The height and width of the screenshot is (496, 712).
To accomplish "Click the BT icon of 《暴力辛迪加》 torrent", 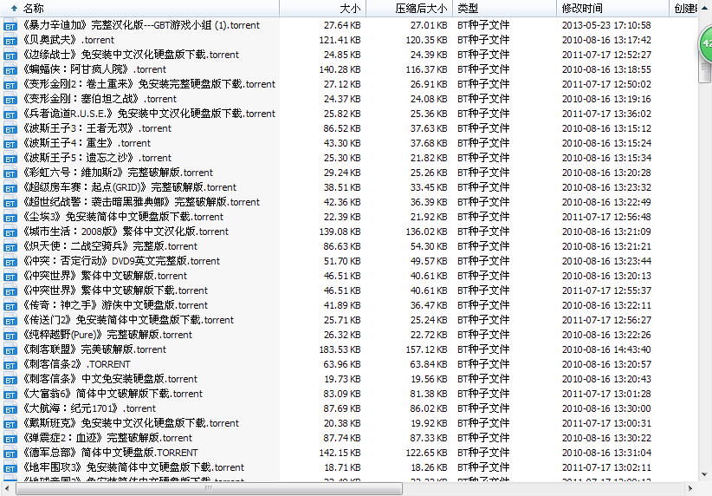I will (x=10, y=25).
